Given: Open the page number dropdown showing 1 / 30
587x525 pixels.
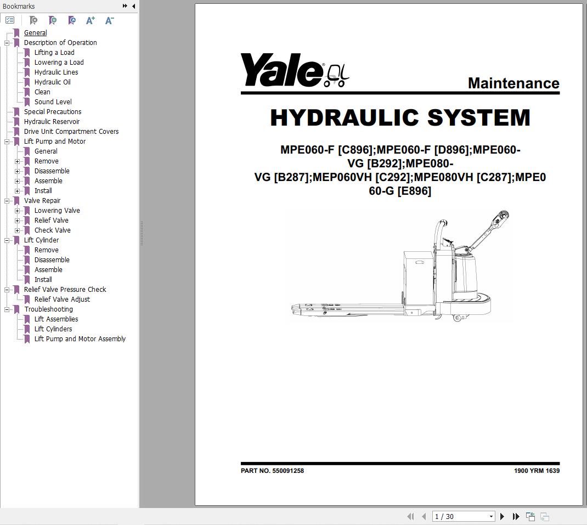Looking at the screenshot, I should tap(491, 516).
